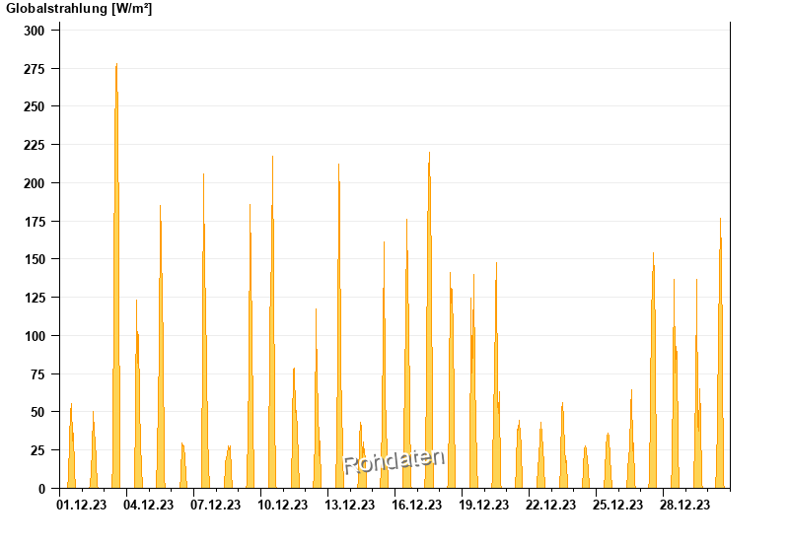This screenshot has height=542, width=789.
Task: Click the 28.12.23 date label
Action: pyautogui.click(x=684, y=505)
